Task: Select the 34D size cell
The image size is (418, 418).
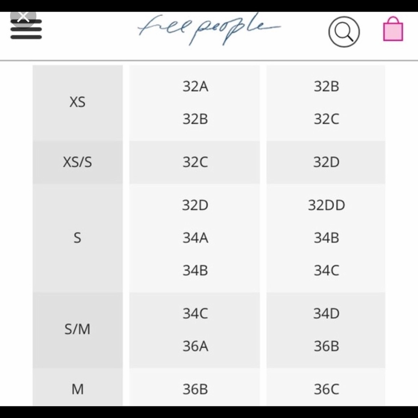Action: pos(326,313)
